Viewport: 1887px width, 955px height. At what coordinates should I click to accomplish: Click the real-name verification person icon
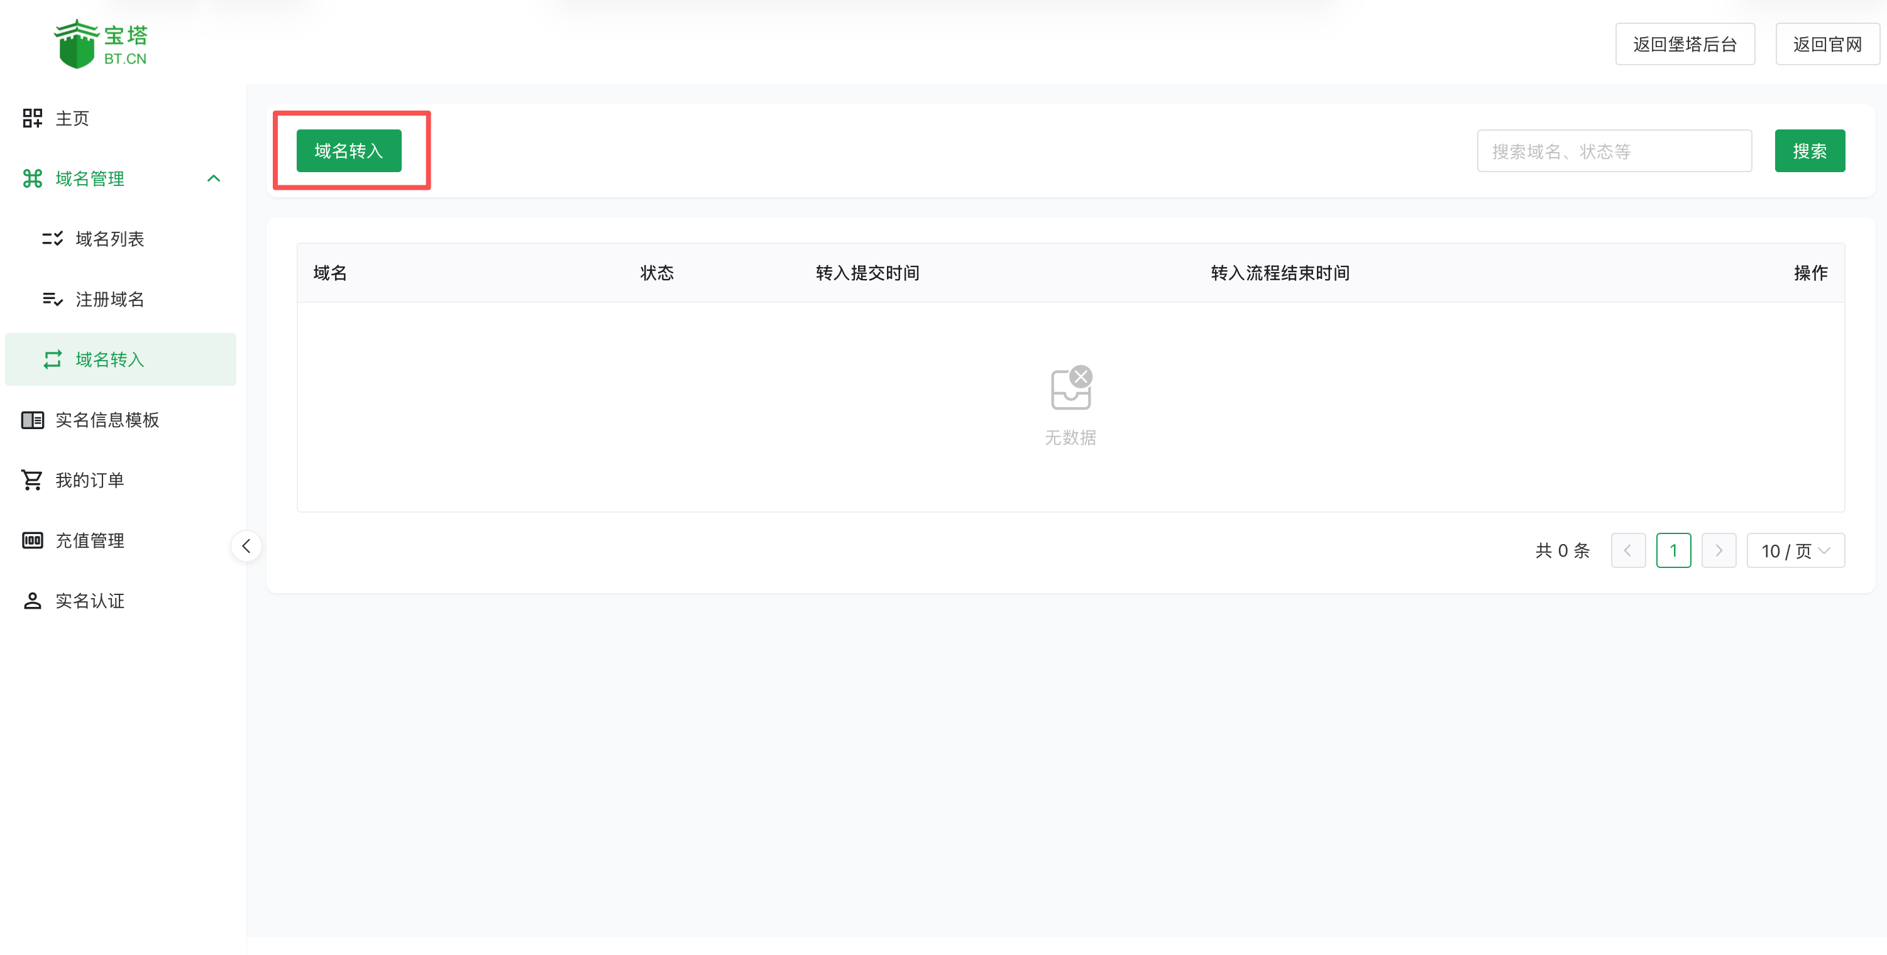pyautogui.click(x=32, y=601)
